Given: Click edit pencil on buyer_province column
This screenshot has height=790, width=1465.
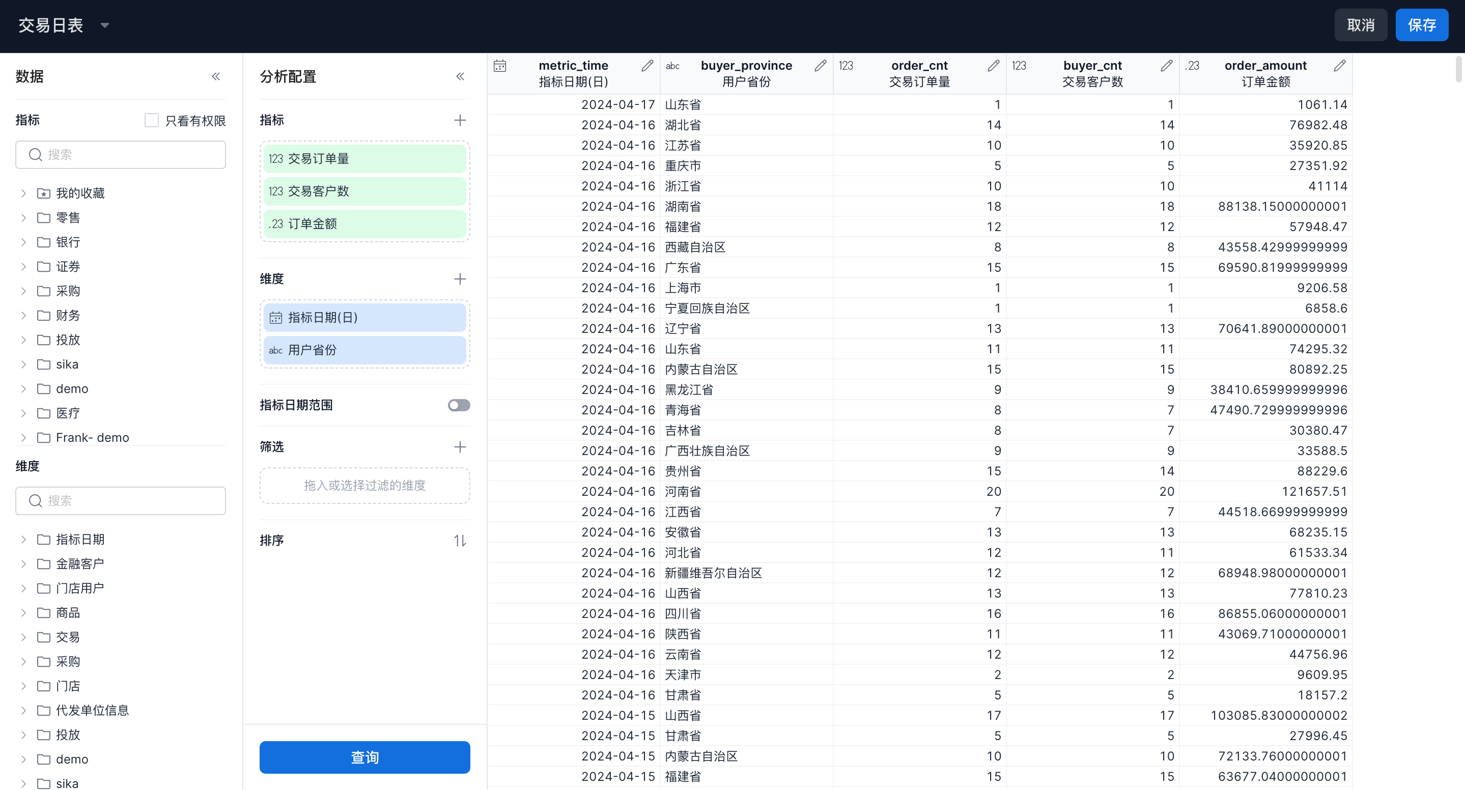Looking at the screenshot, I should point(820,65).
